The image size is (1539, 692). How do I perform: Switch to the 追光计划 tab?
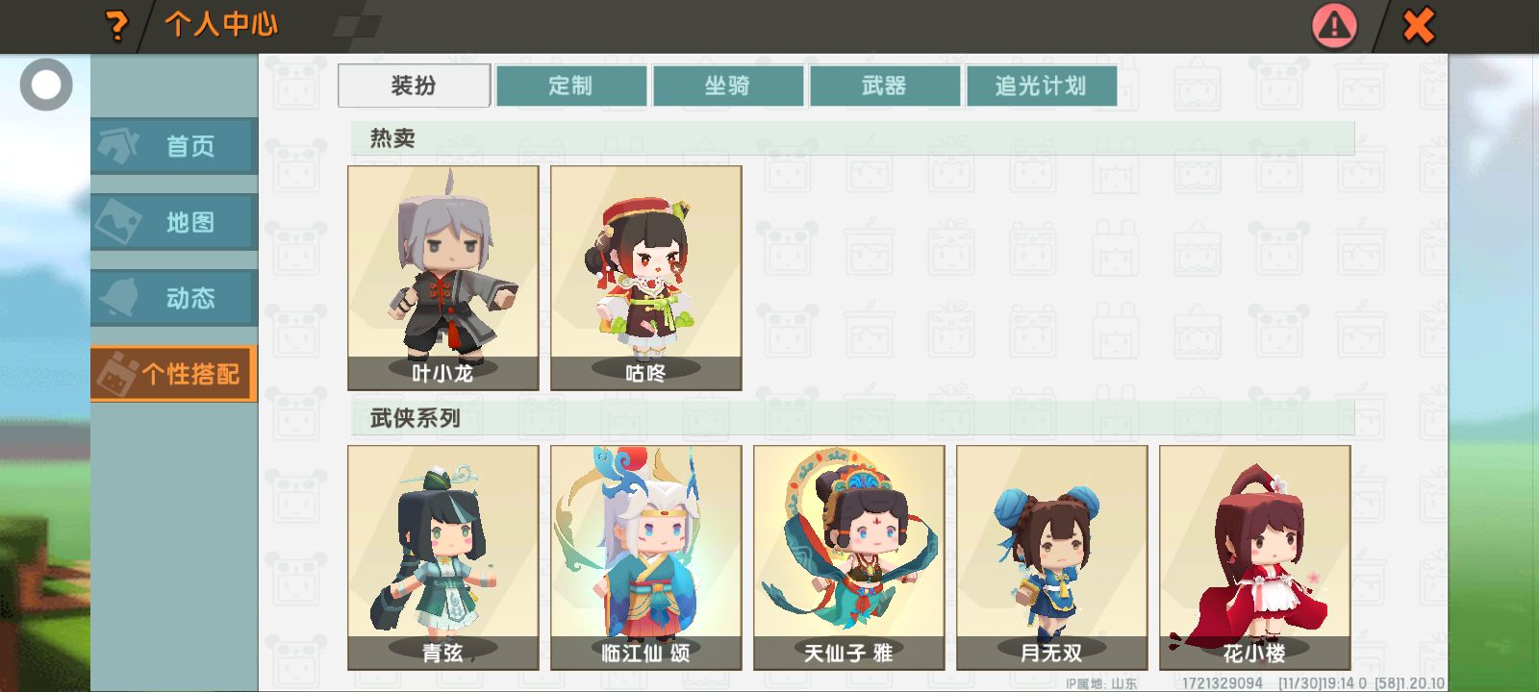click(1042, 86)
